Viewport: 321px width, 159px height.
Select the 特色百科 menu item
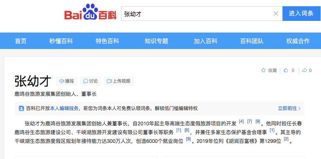(107, 41)
